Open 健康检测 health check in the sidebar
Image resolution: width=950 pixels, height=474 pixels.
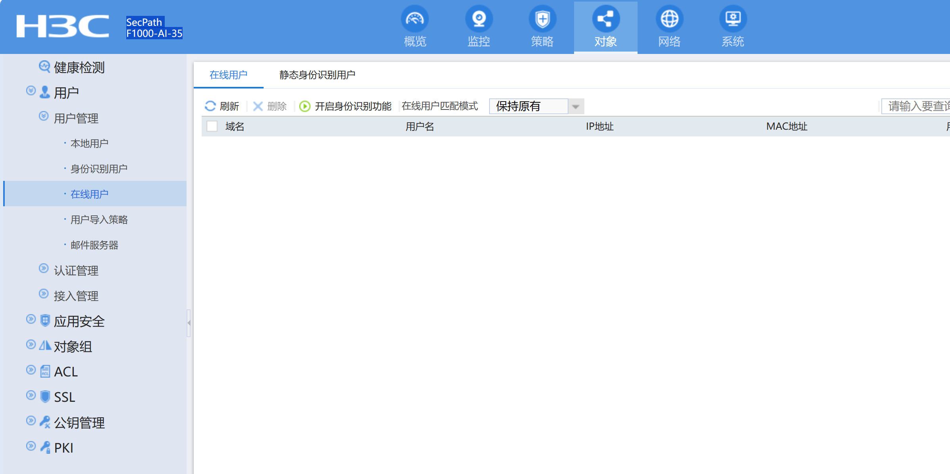(x=79, y=67)
